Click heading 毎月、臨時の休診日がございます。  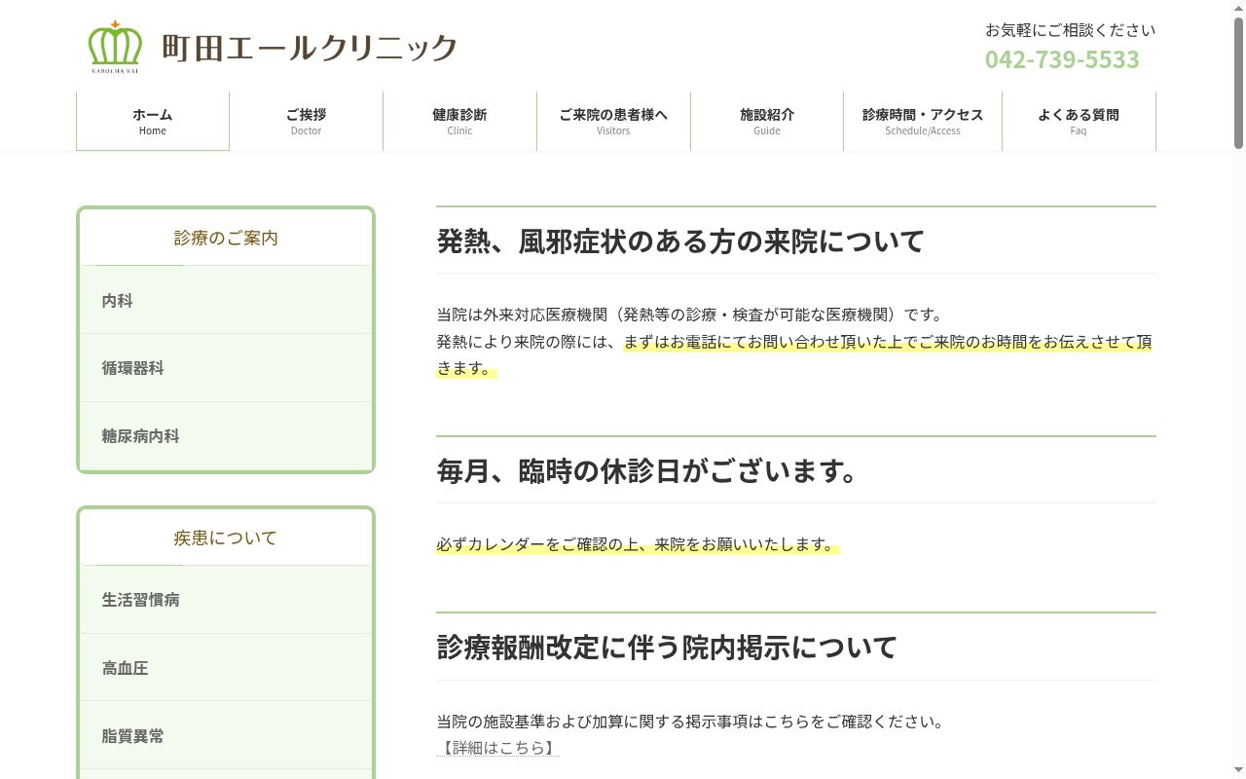[x=648, y=470]
